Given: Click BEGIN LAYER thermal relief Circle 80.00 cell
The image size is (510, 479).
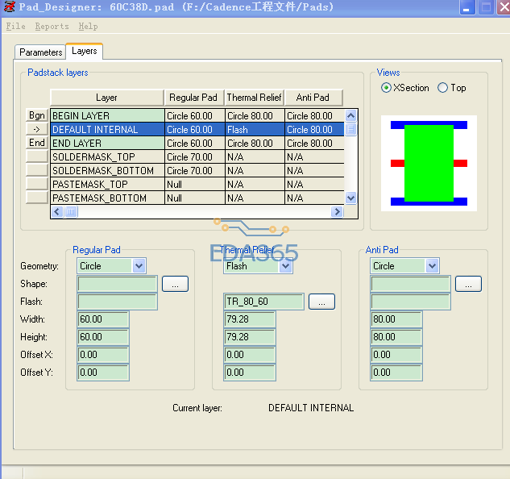Looking at the screenshot, I should 255,115.
